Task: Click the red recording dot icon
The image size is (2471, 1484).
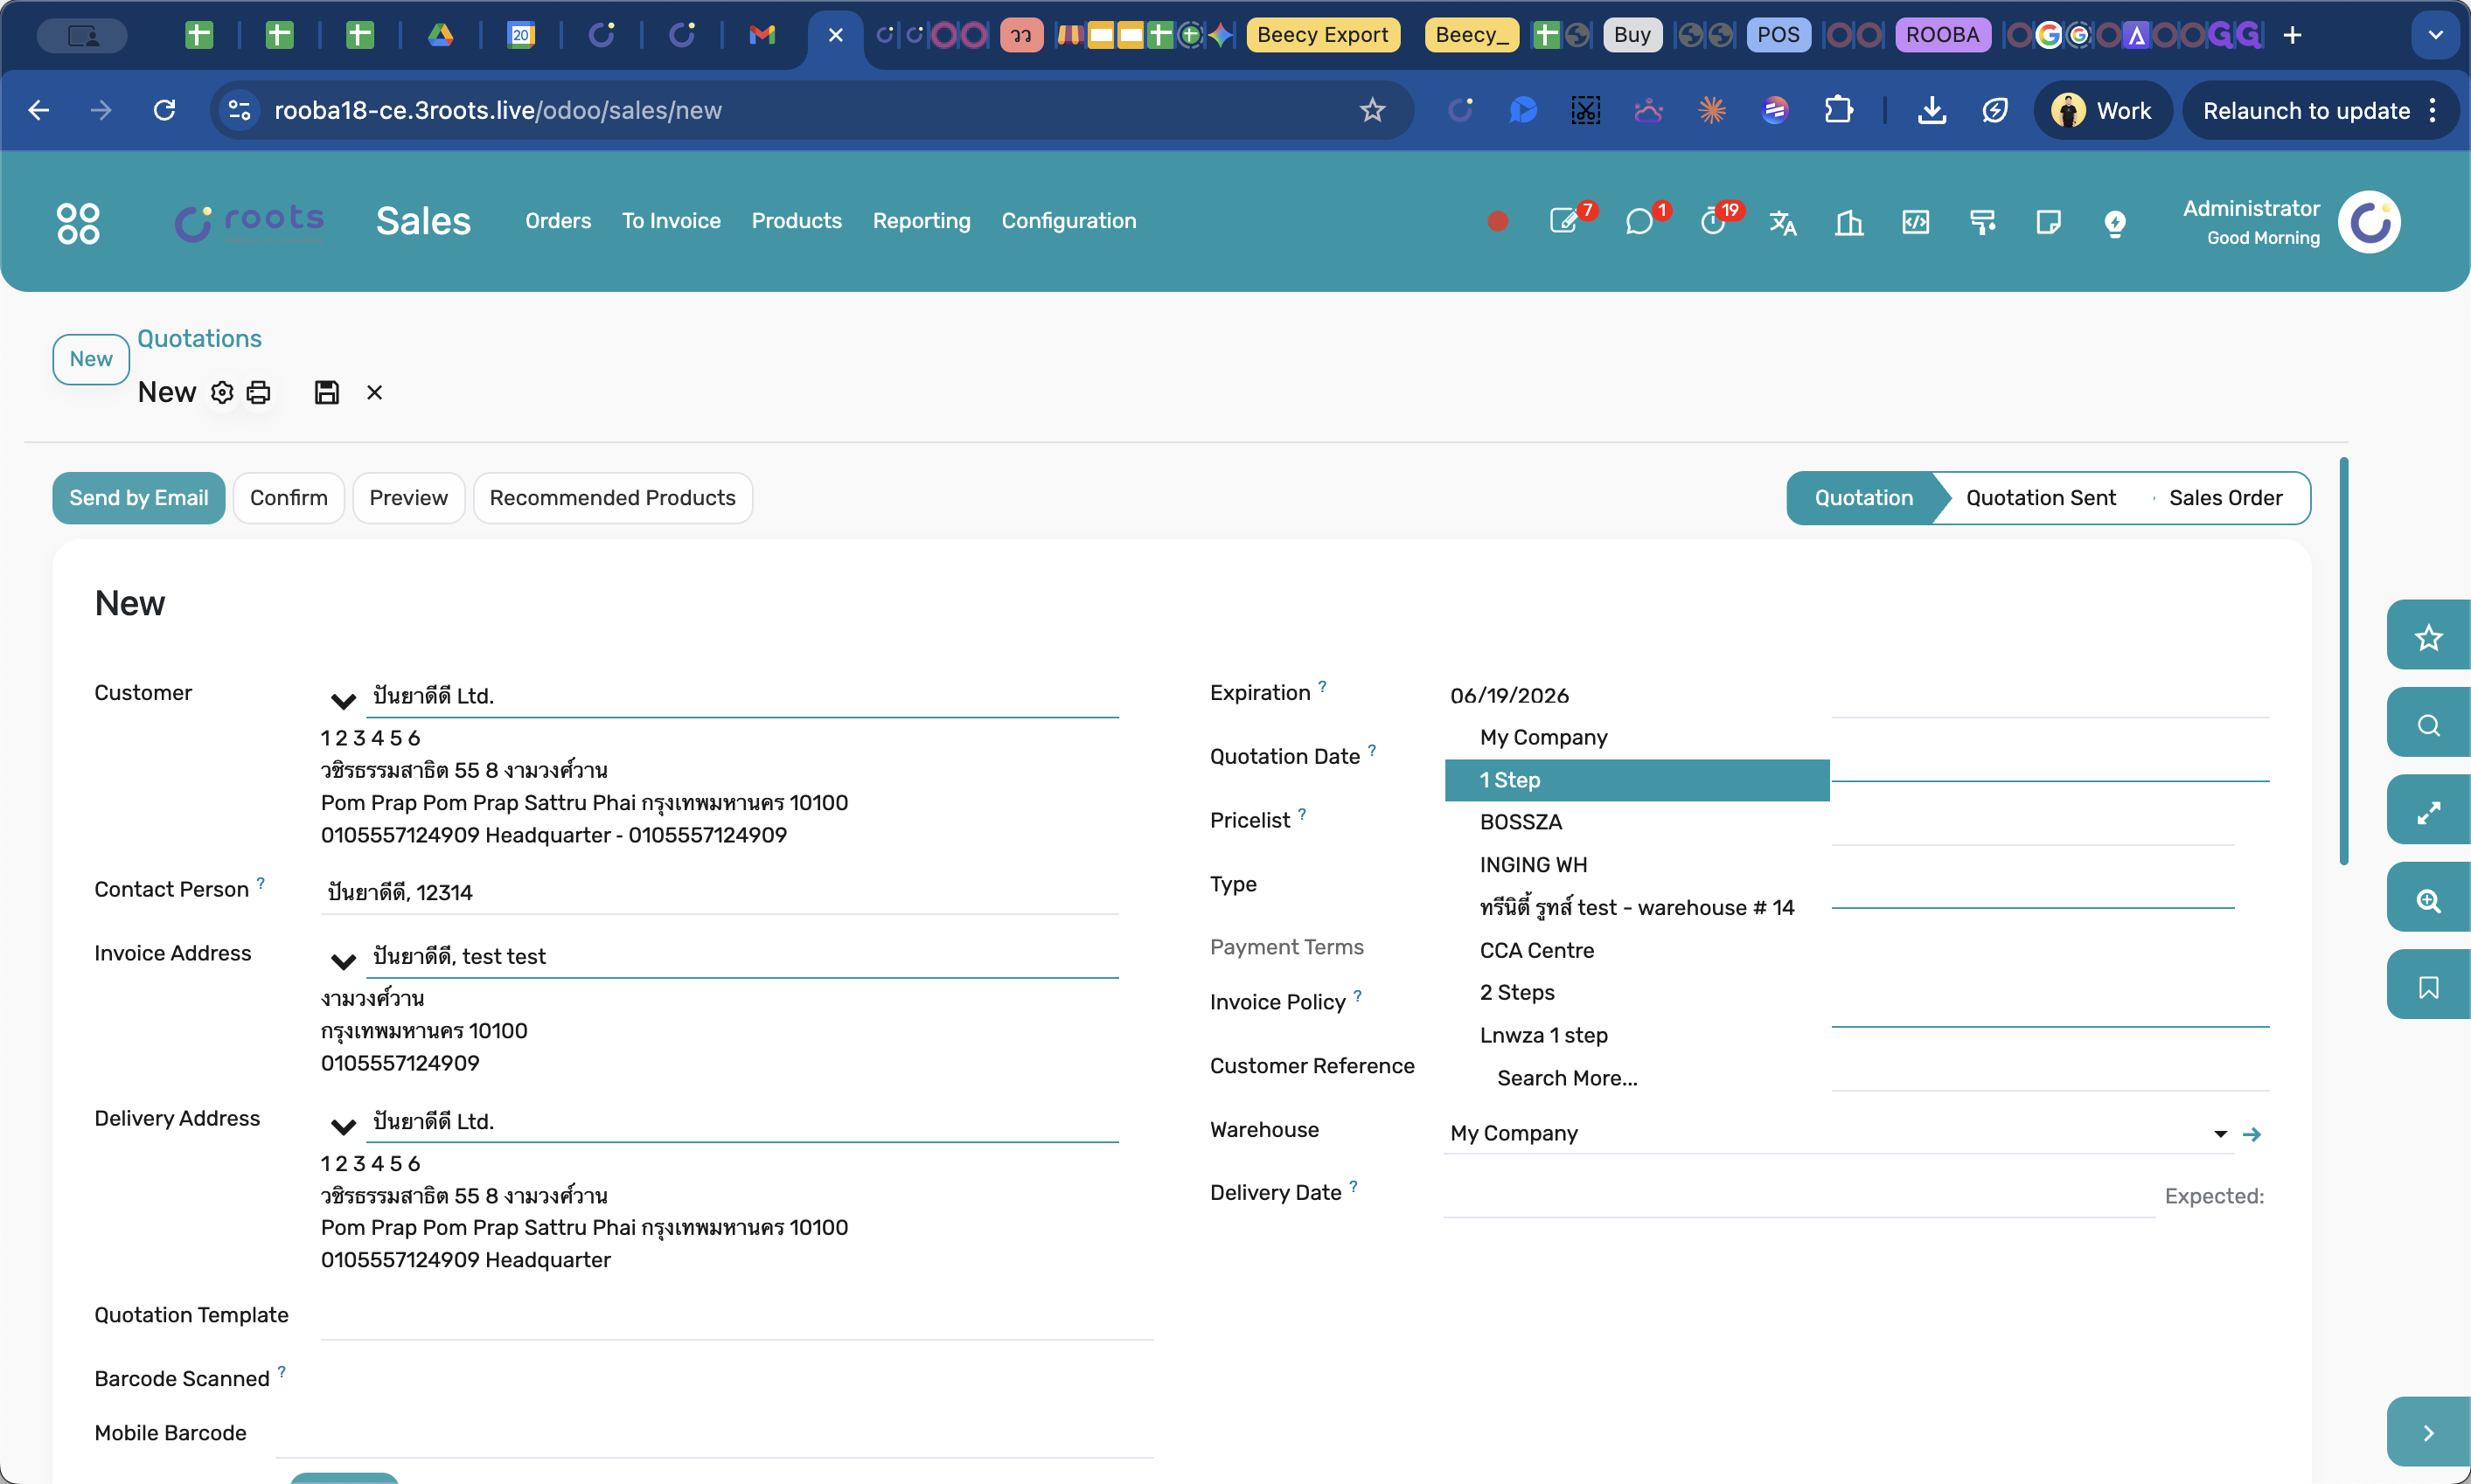Action: pos(1498,221)
